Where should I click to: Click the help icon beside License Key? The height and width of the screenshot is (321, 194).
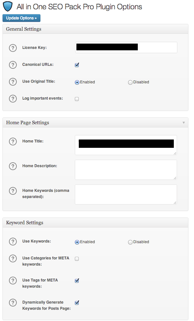(x=13, y=48)
